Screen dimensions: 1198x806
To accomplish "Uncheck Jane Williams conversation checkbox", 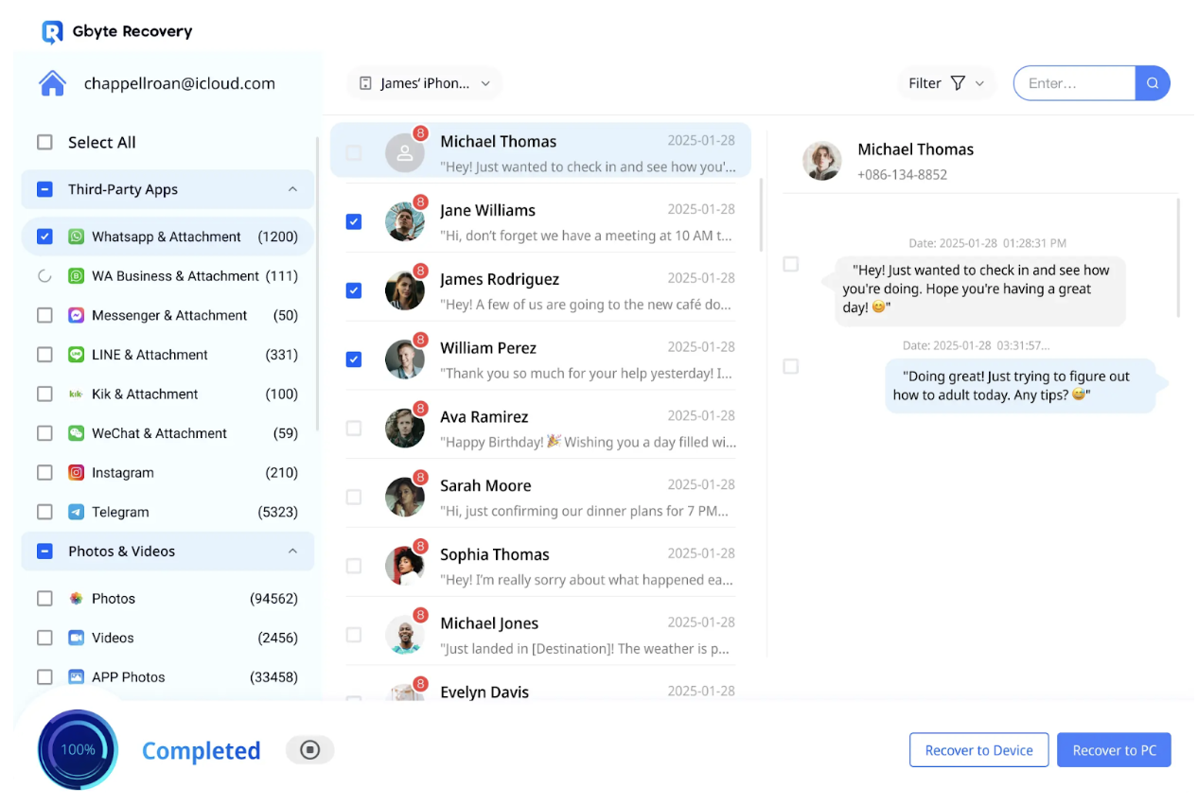I will [354, 221].
